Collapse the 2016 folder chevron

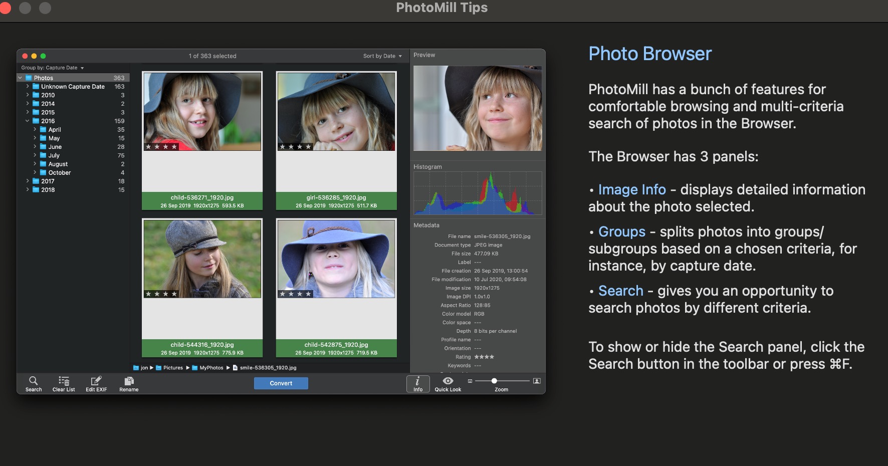pyautogui.click(x=28, y=121)
